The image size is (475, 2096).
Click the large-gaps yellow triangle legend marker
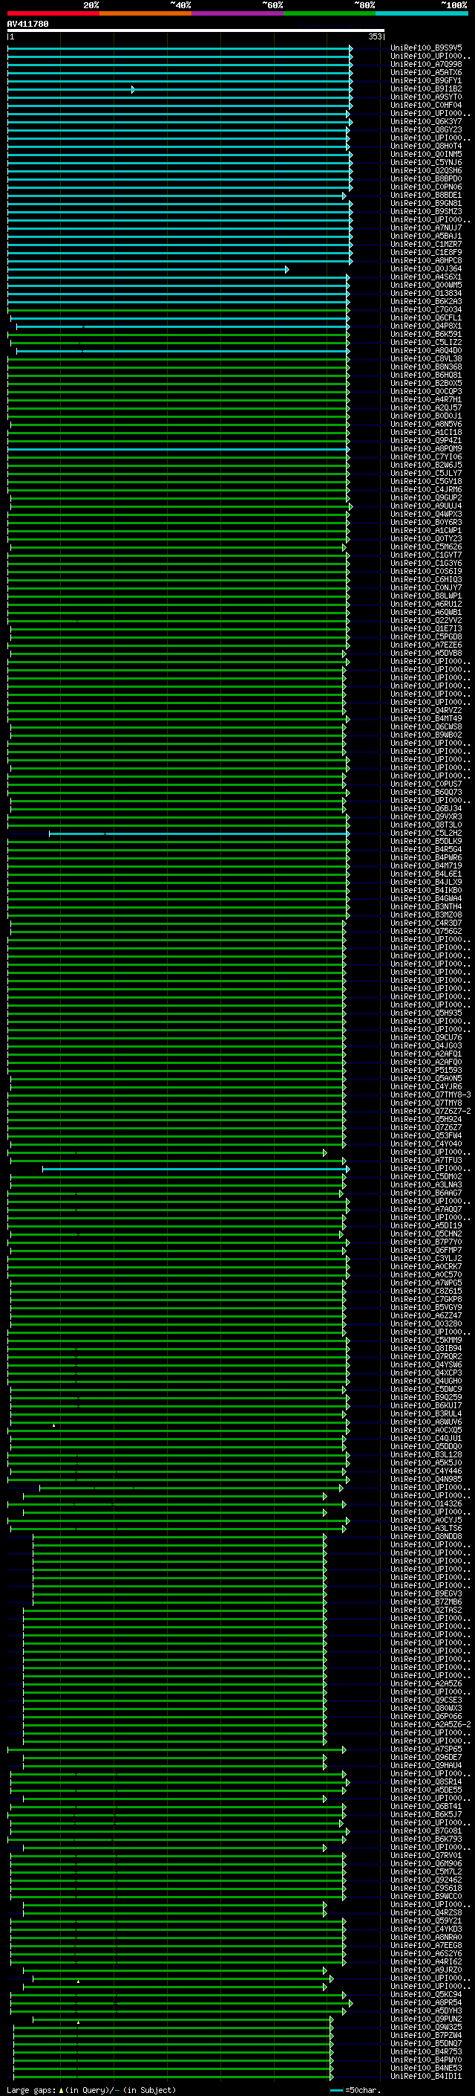coord(62,2089)
